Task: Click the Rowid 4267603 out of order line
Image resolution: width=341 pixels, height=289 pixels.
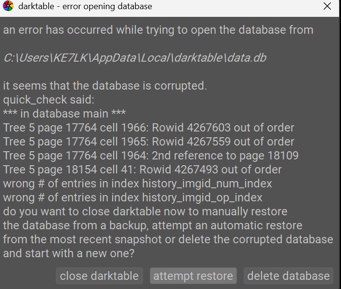Action: 148,128
